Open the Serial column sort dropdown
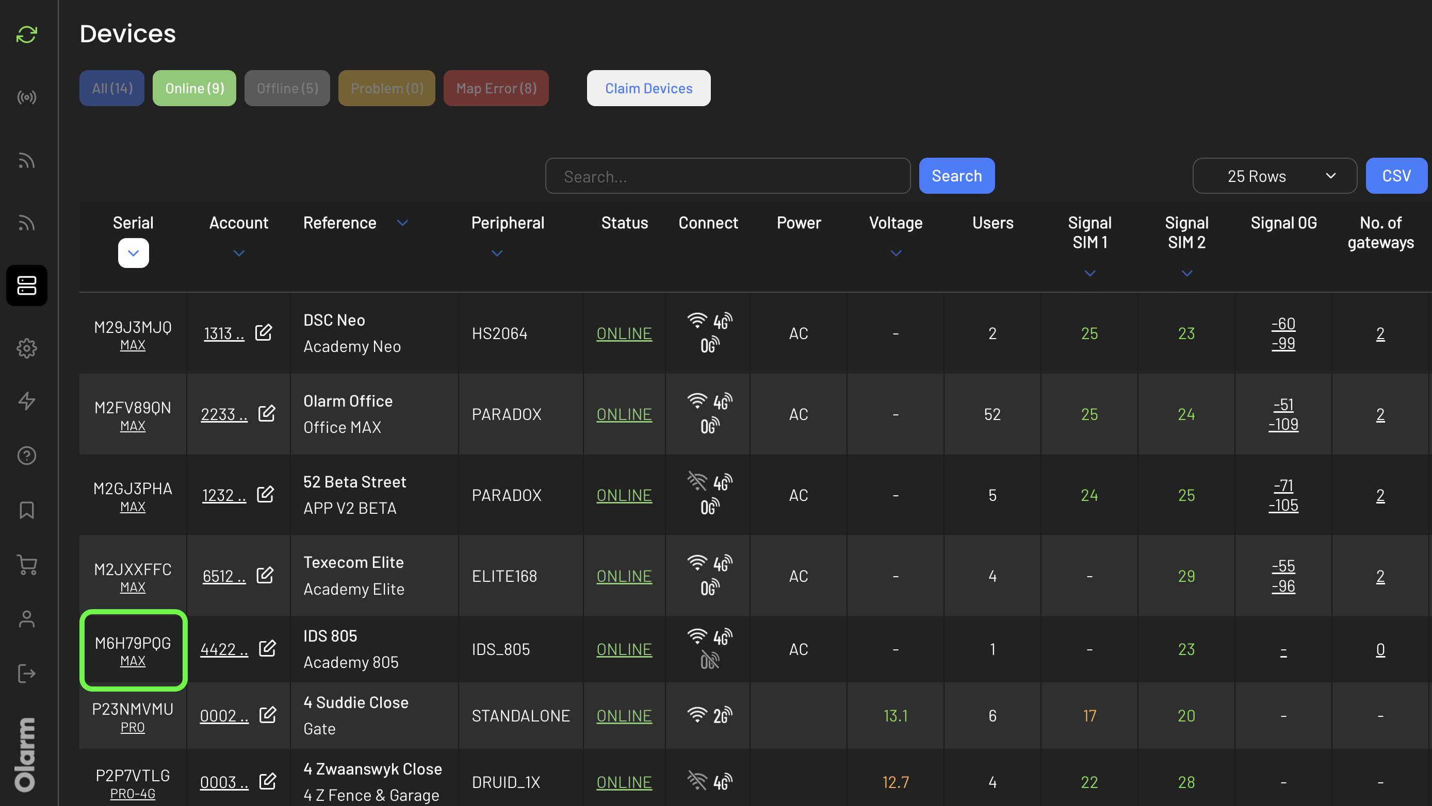The height and width of the screenshot is (806, 1432). click(x=134, y=254)
